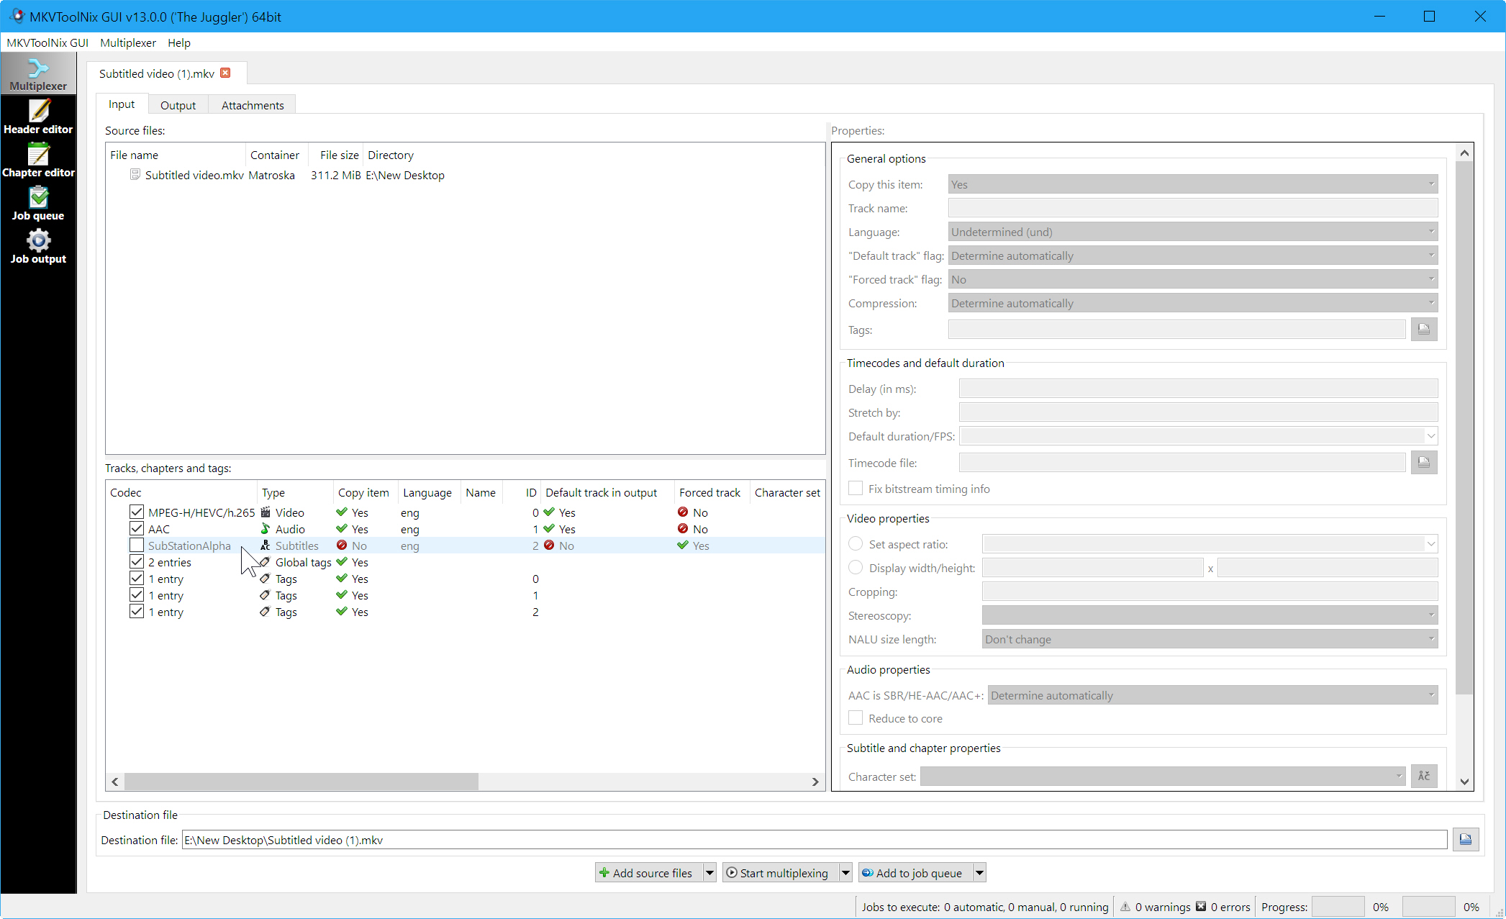Viewport: 1506px width, 919px height.
Task: Toggle the MPEG-H/HEVC/h.265 video track checkbox
Action: pos(137,512)
